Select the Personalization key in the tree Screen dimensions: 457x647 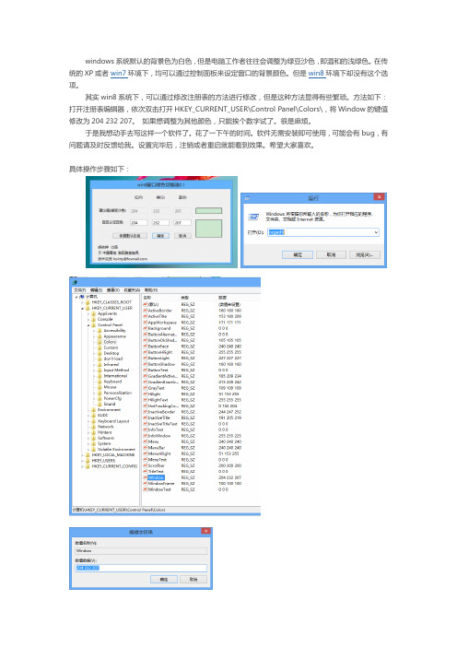118,393
